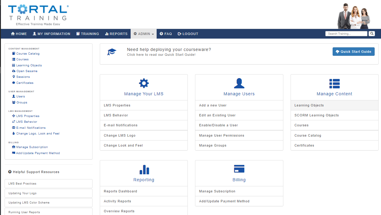Open MY INFORMATION in navigation bar

click(x=51, y=34)
